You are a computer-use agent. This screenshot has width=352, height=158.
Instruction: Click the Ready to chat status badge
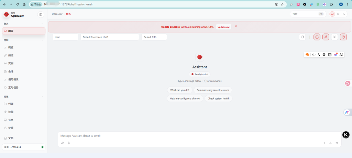[200, 74]
